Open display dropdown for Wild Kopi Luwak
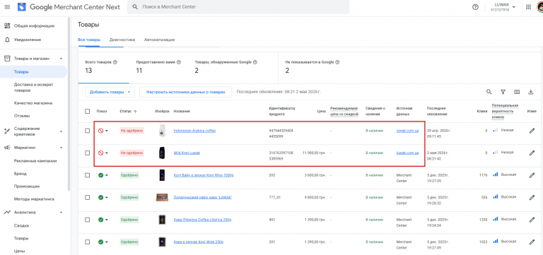 point(107,153)
